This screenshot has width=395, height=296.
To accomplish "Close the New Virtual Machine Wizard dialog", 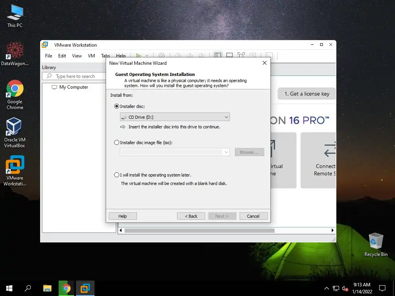I will (265, 63).
